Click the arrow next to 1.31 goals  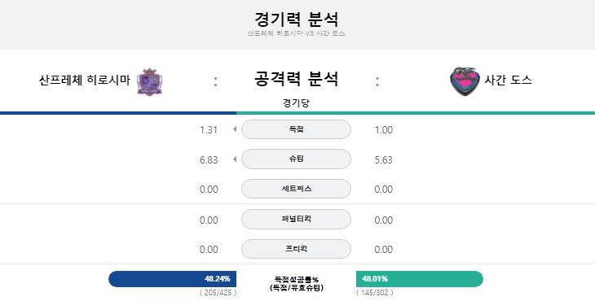(x=235, y=129)
